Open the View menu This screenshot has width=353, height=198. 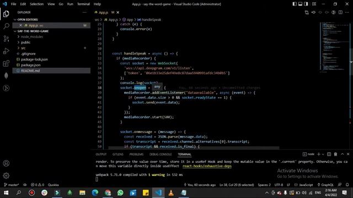pyautogui.click(x=51, y=4)
